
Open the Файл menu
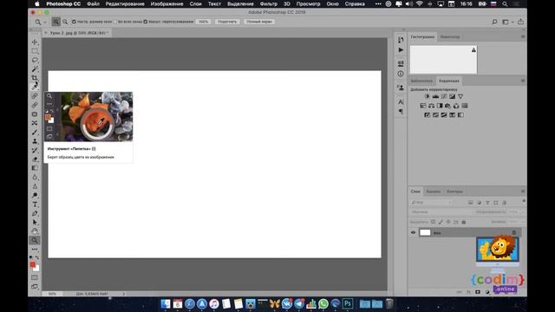[93, 3]
